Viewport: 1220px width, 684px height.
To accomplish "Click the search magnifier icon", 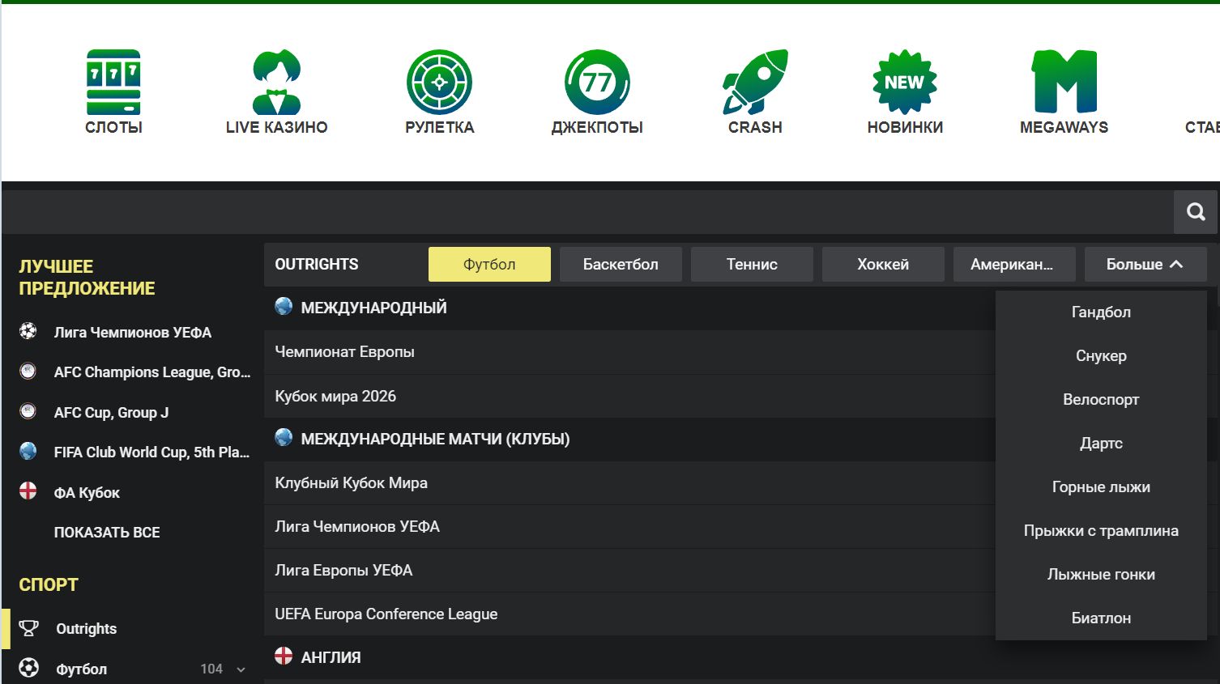I will click(1196, 212).
